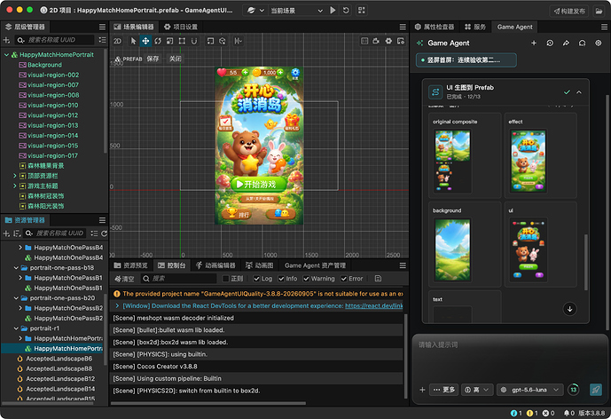Click the scroll-to-bottom arrow in Game Agent
Image resolution: width=611 pixels, height=419 pixels.
[x=569, y=309]
